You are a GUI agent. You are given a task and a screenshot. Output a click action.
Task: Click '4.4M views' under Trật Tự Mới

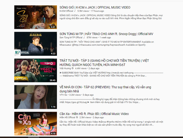tap(81, 68)
